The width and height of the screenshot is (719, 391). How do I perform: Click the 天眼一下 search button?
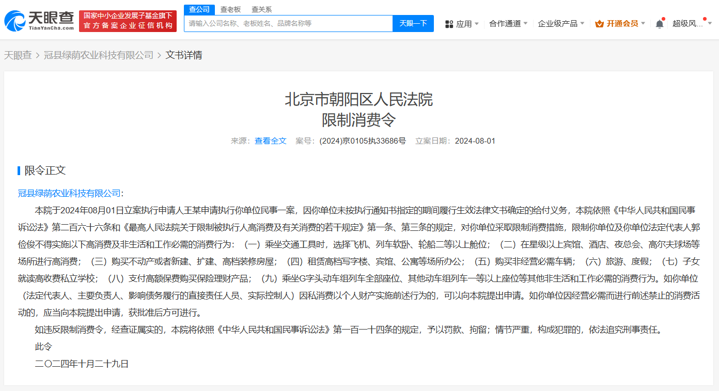(x=413, y=23)
